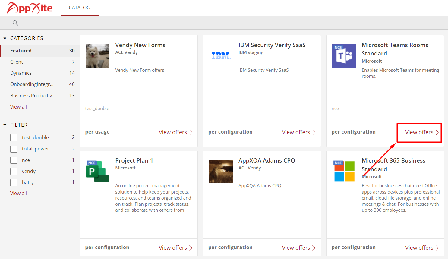448x259 pixels.
Task: Click the Project Plan 1 icon
Action: click(x=98, y=171)
